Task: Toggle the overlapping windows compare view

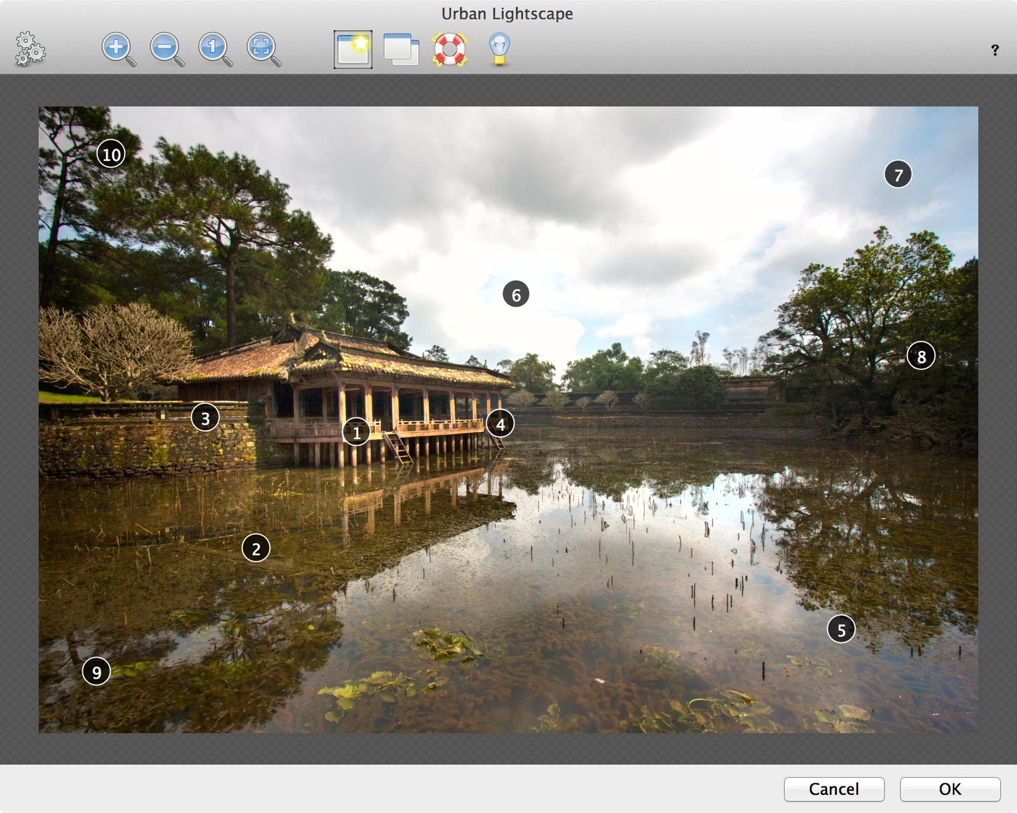Action: [401, 50]
